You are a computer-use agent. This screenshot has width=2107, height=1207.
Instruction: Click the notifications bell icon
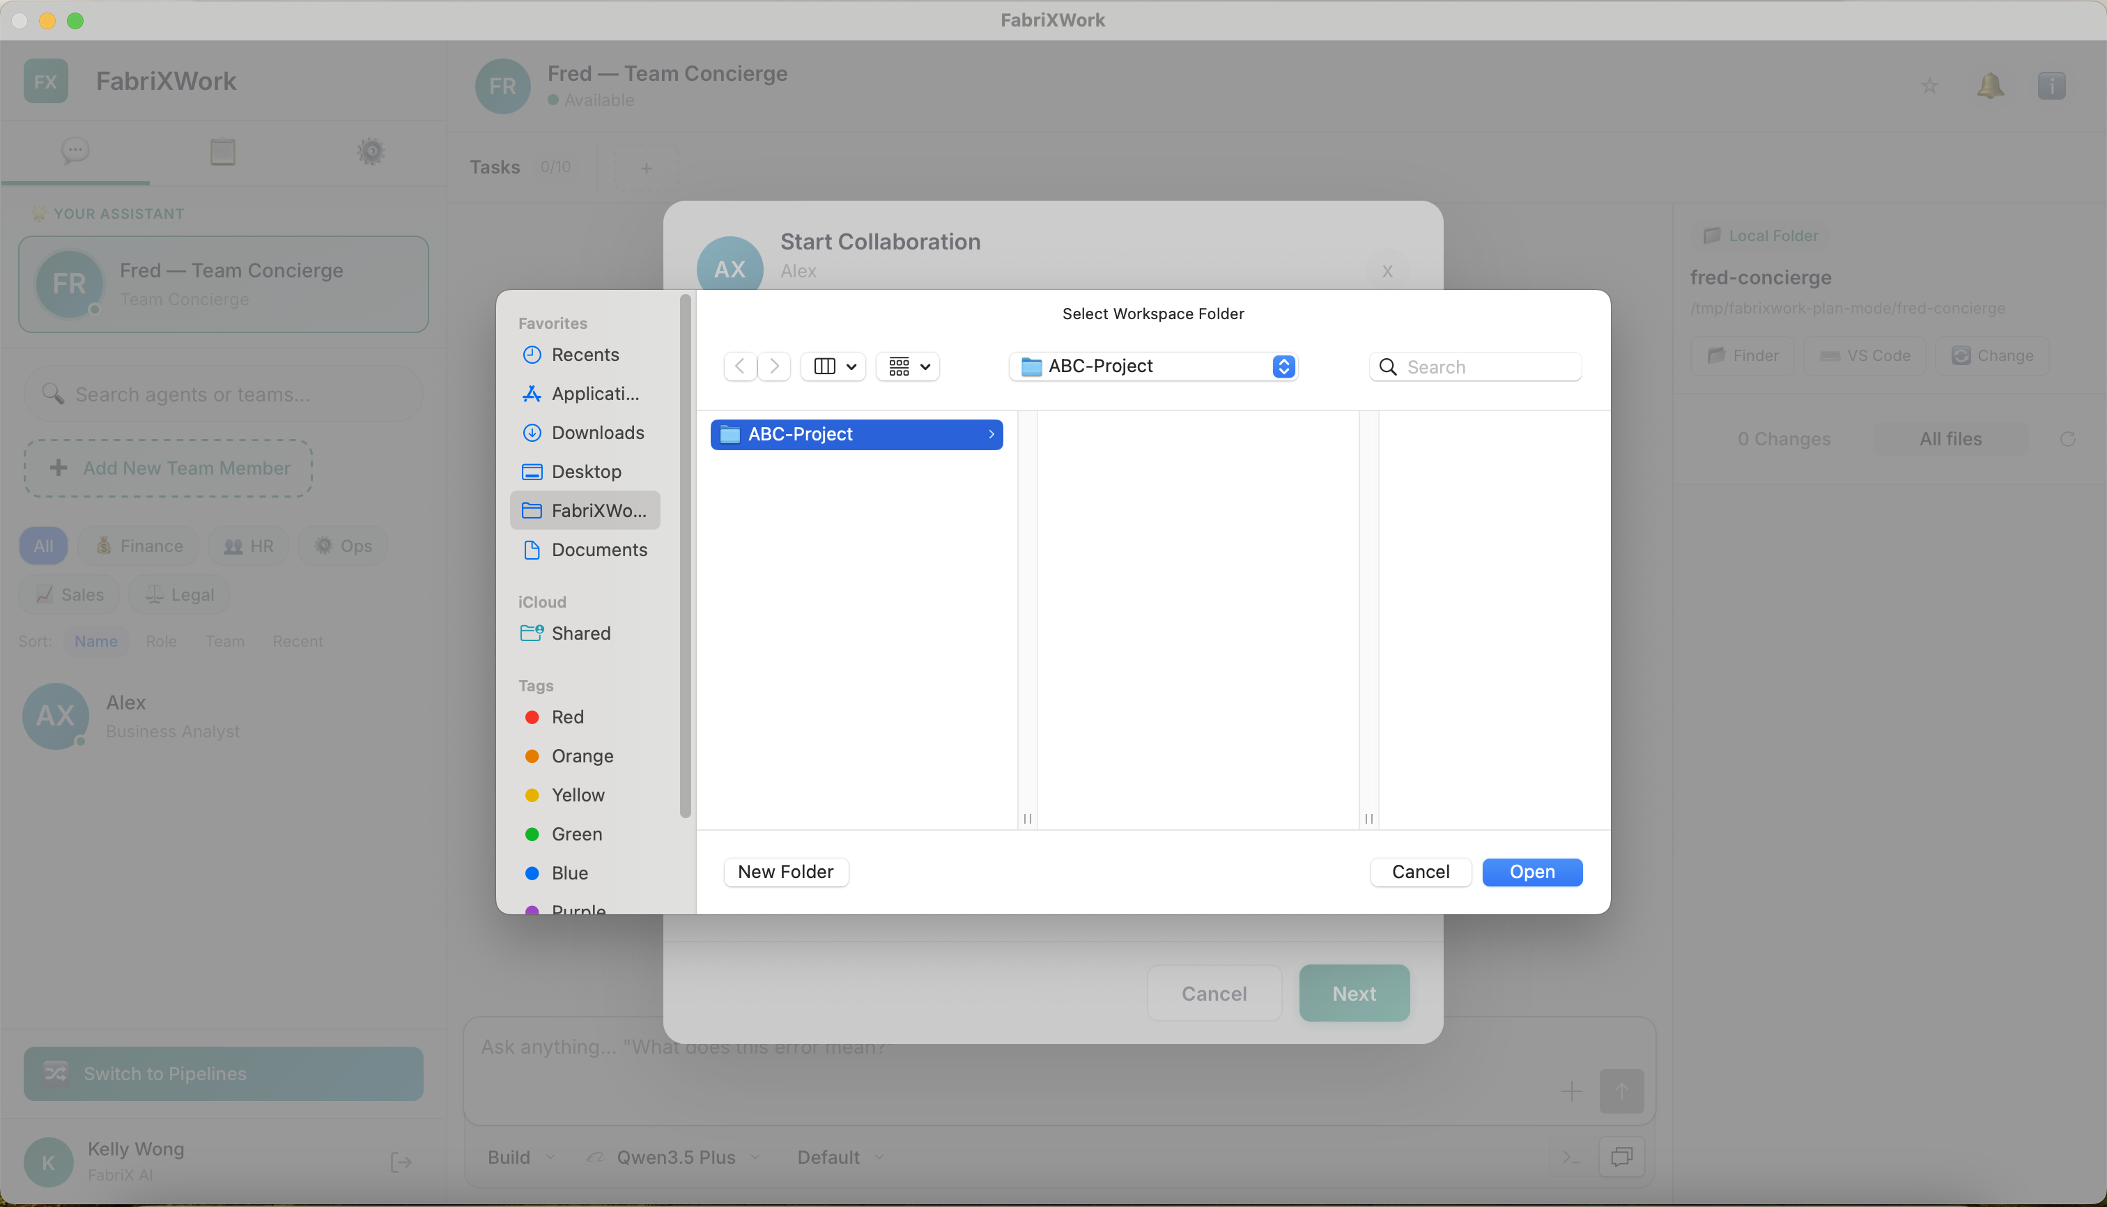[1991, 86]
